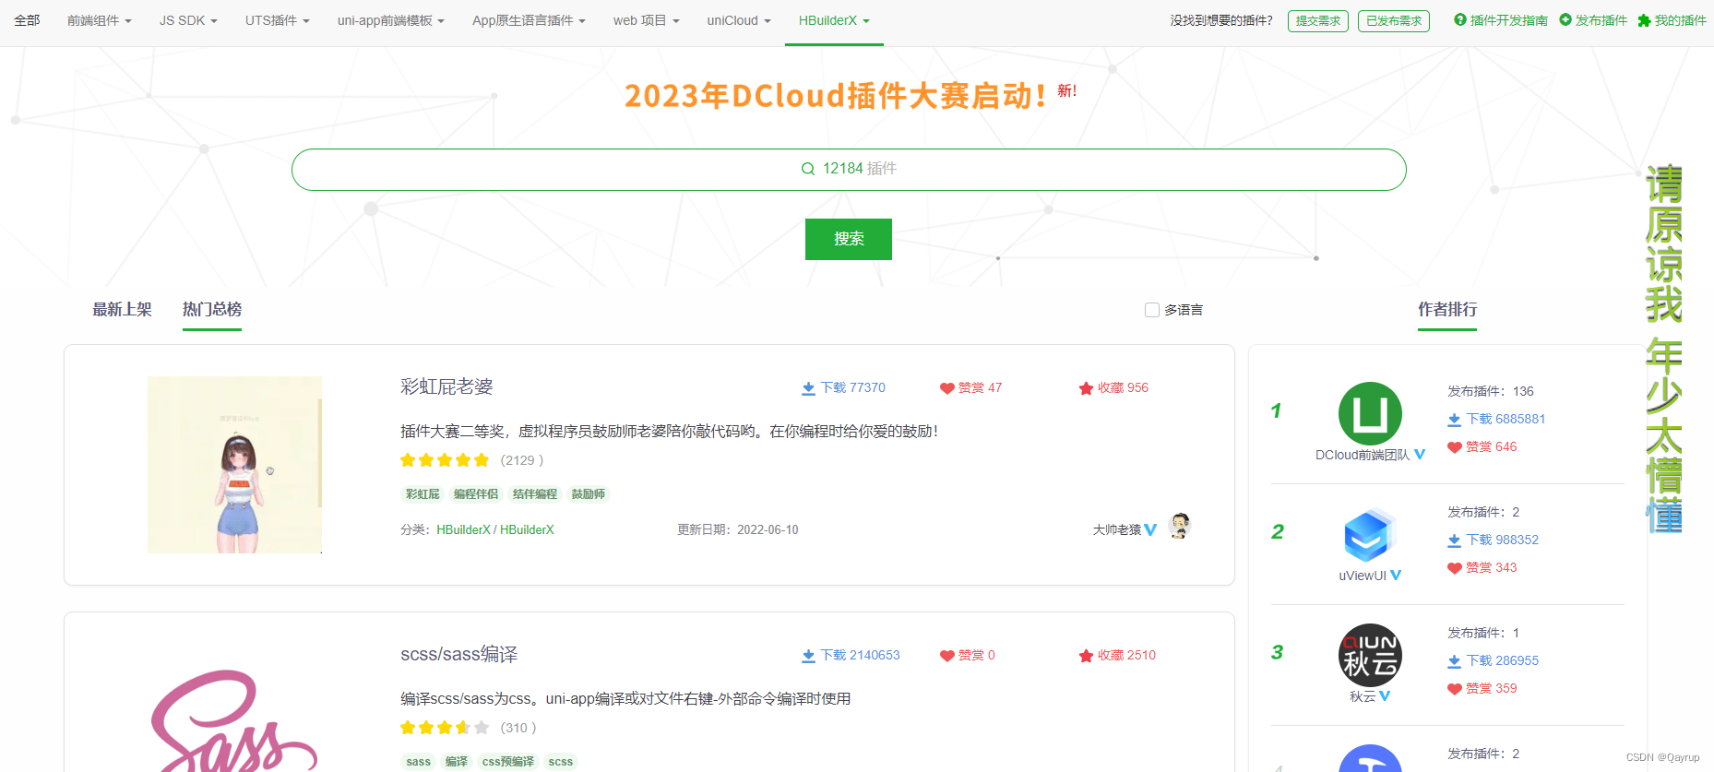The height and width of the screenshot is (772, 1714).
Task: Switch to the 最新上架 tab
Action: 122,310
